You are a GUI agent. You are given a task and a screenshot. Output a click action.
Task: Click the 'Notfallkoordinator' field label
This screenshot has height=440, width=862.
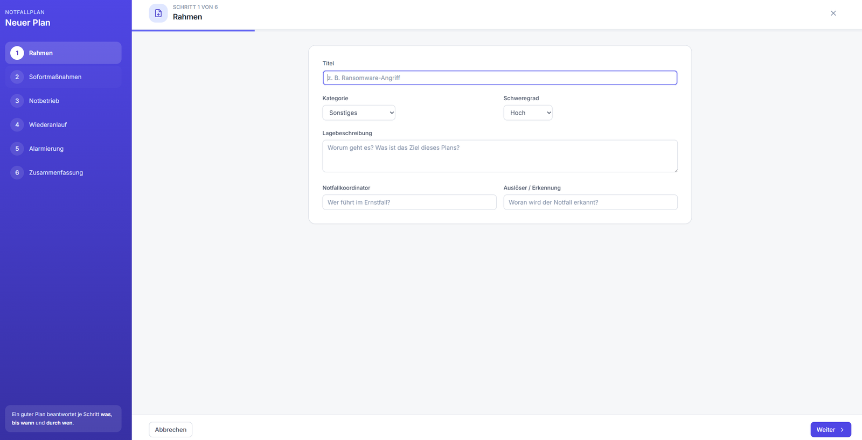pos(346,188)
